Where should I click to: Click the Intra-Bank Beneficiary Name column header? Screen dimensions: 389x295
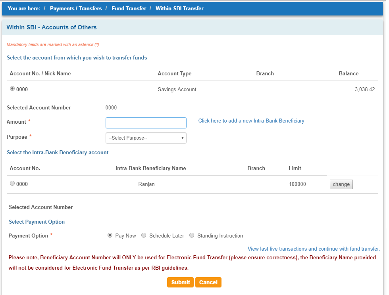click(x=150, y=169)
